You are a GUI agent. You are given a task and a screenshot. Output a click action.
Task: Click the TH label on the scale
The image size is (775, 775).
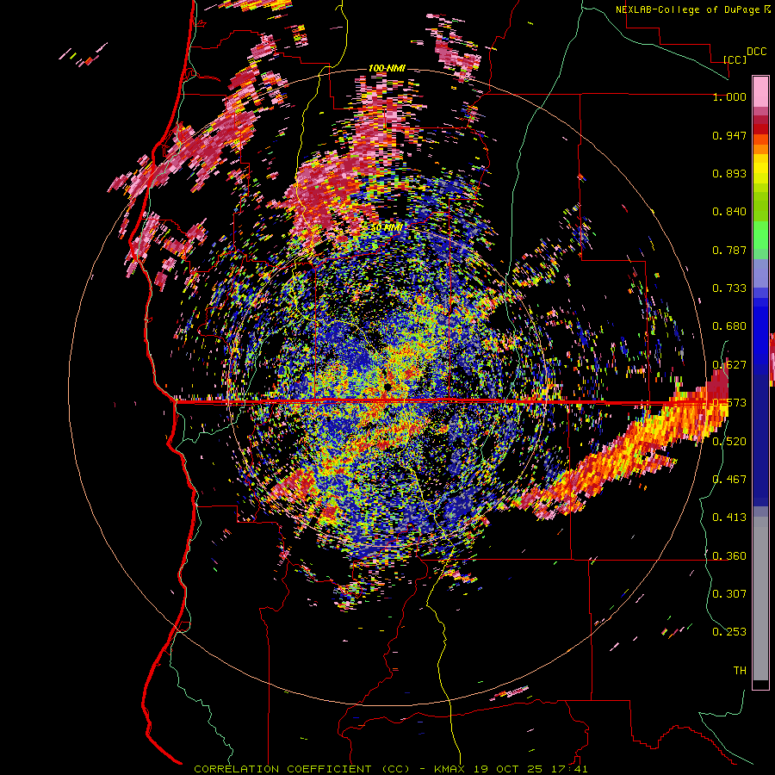(740, 671)
